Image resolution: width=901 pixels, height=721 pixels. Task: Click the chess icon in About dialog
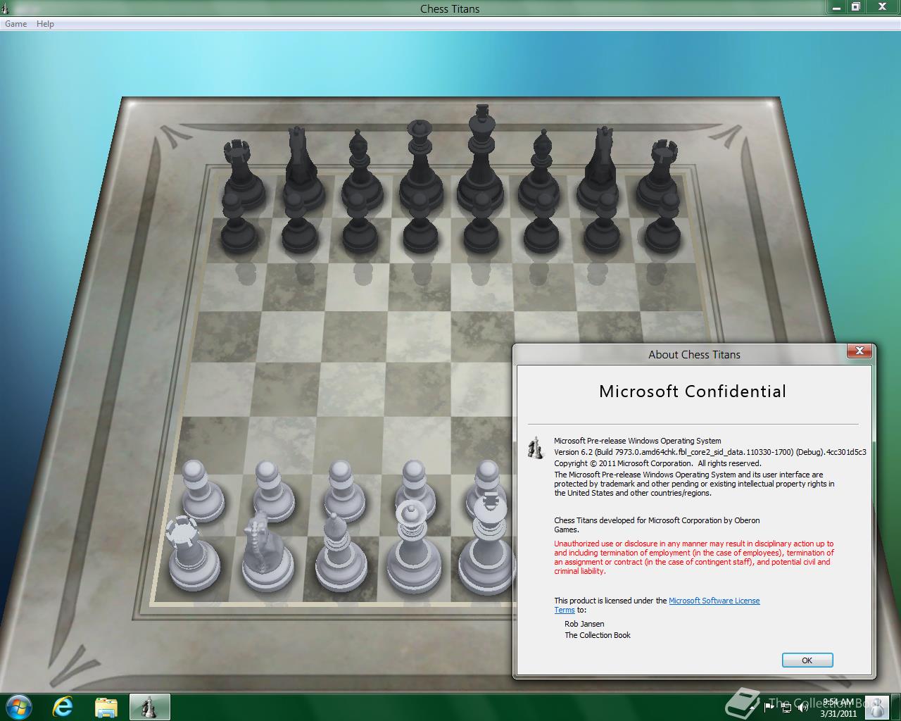coord(536,448)
